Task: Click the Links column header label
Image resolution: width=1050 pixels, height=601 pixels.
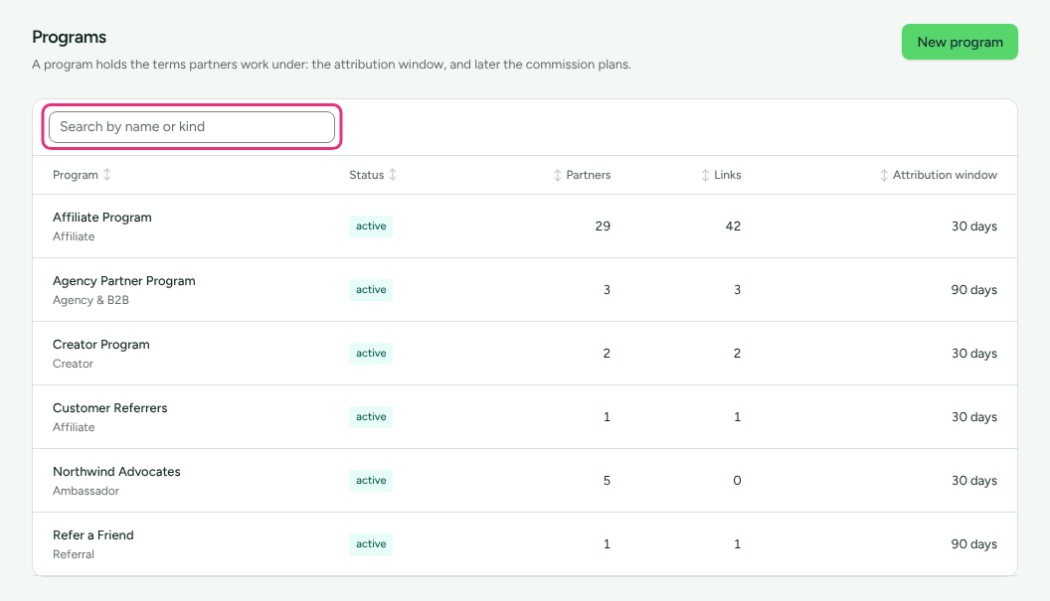Action: 727,175
